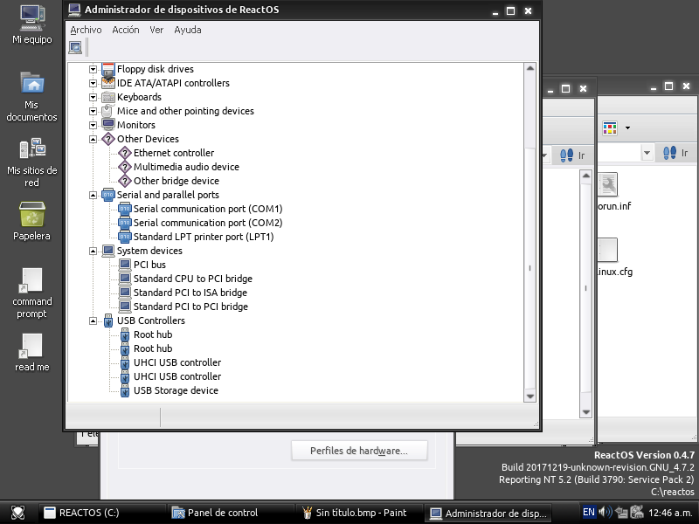Click the Ethernet controller unknown device icon

pyautogui.click(x=125, y=153)
